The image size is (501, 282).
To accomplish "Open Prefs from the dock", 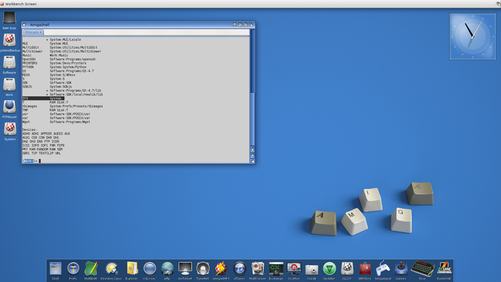I will (73, 269).
